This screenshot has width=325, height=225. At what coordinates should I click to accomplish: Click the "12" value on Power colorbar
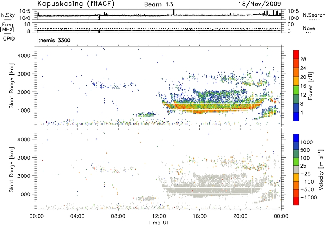(x=303, y=95)
